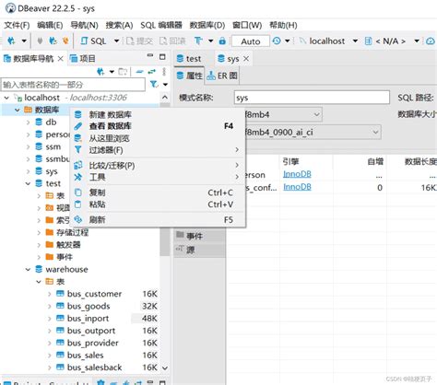Select the bus_inport table
The height and width of the screenshot is (385, 437).
88,319
